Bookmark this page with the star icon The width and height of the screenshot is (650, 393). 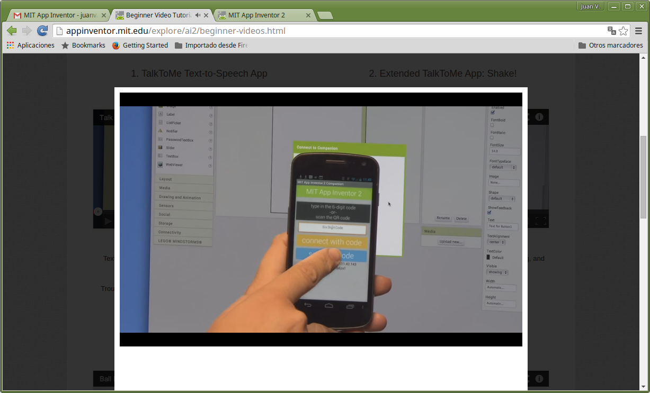pyautogui.click(x=624, y=31)
